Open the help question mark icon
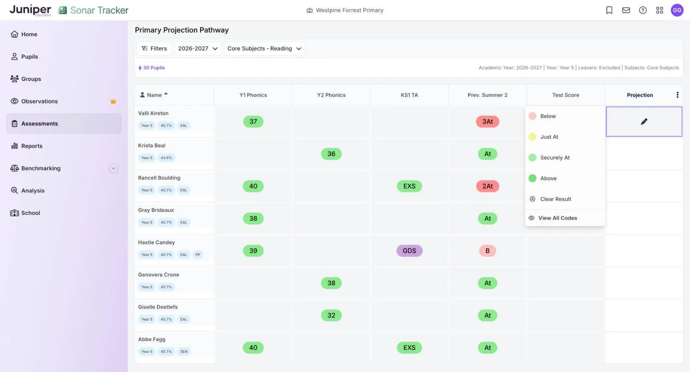This screenshot has height=372, width=690. click(643, 10)
